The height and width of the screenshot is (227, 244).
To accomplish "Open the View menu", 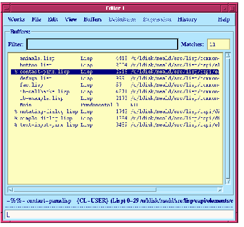I will tap(71, 20).
